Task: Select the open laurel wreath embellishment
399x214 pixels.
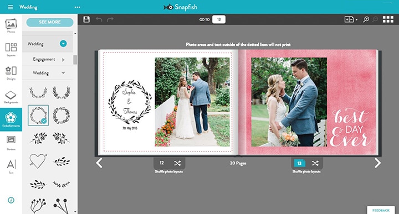Action: [x=38, y=93]
